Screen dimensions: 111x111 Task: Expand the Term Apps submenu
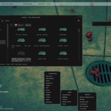[69, 102]
